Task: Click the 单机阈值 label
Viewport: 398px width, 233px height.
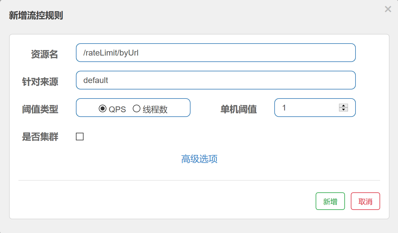Action: pyautogui.click(x=238, y=109)
